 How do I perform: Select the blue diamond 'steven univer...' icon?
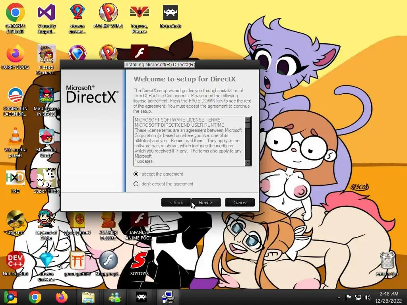(47, 266)
